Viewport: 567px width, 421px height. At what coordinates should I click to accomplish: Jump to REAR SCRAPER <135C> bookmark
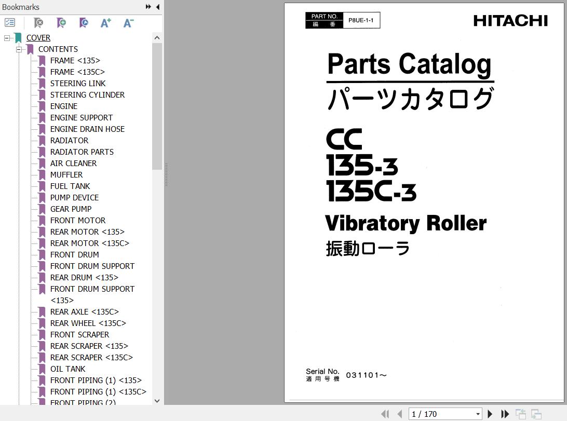tap(91, 357)
